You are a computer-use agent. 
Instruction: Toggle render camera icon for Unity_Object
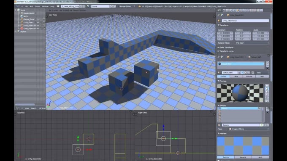click(44, 22)
